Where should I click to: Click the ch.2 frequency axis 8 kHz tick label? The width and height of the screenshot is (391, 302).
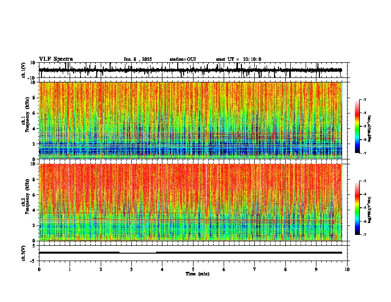coord(34,179)
